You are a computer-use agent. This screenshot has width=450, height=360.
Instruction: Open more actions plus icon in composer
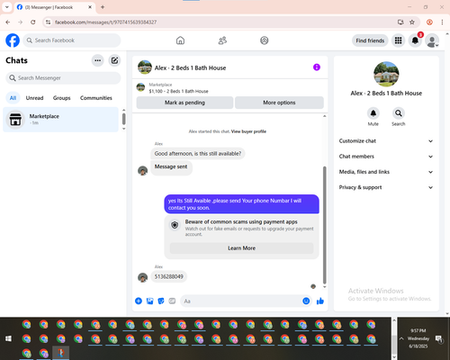pyautogui.click(x=139, y=301)
